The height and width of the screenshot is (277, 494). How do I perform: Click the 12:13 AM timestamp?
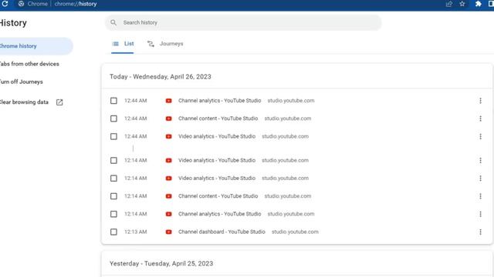pyautogui.click(x=136, y=232)
